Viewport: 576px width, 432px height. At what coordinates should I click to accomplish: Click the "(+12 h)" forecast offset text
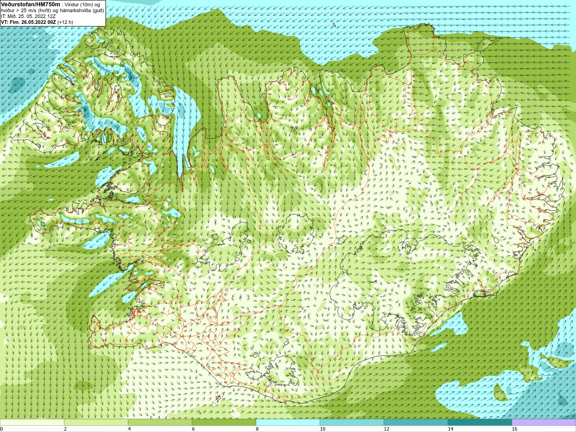tap(65, 22)
